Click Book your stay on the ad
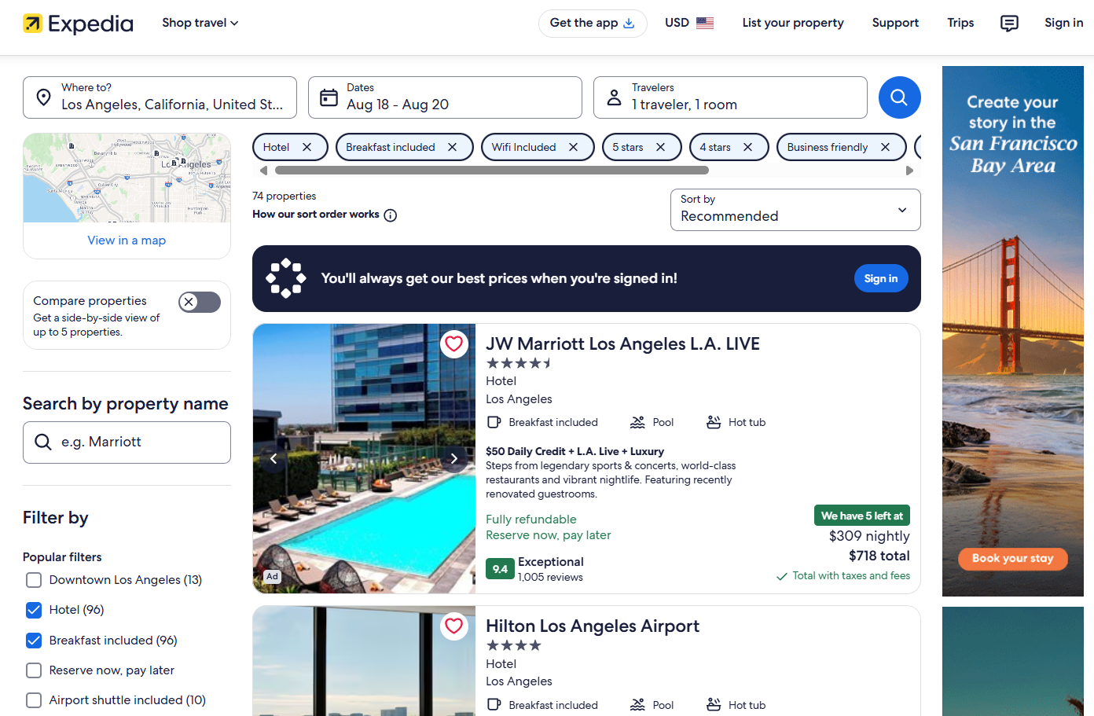The image size is (1094, 716). click(1013, 559)
